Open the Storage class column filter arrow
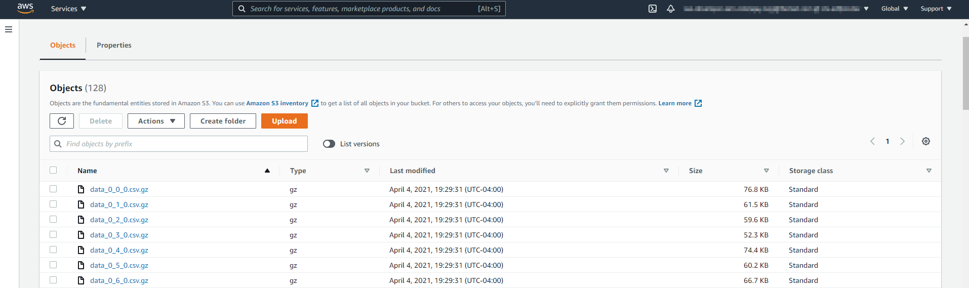 click(x=929, y=171)
